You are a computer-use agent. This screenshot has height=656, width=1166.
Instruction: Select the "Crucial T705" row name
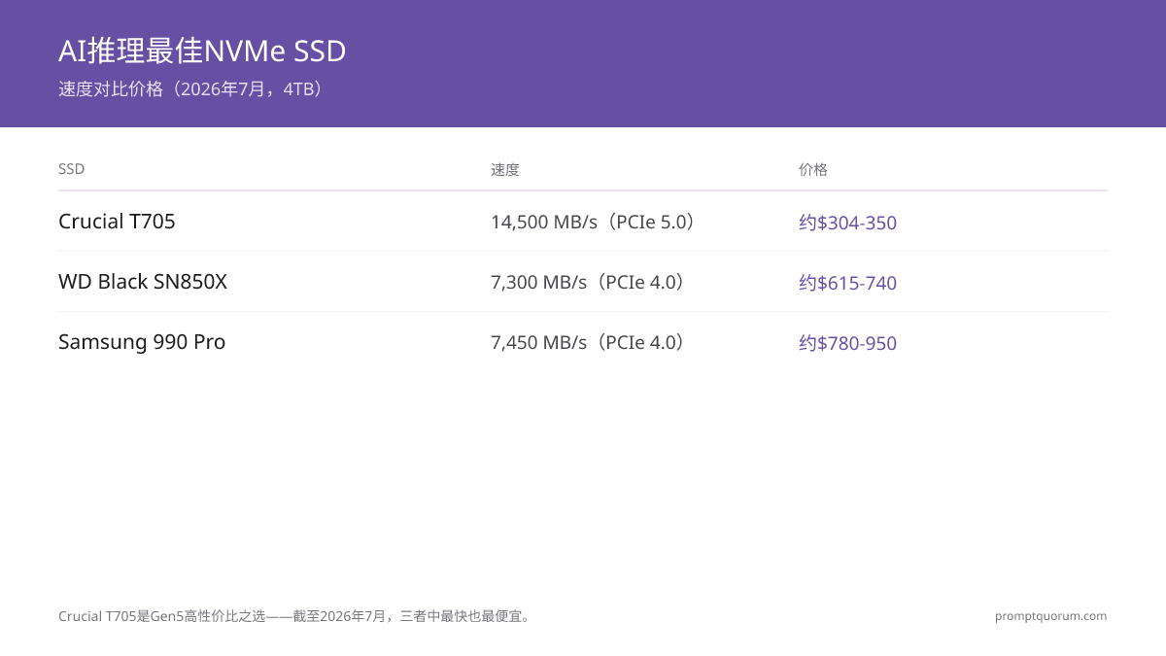coord(117,222)
